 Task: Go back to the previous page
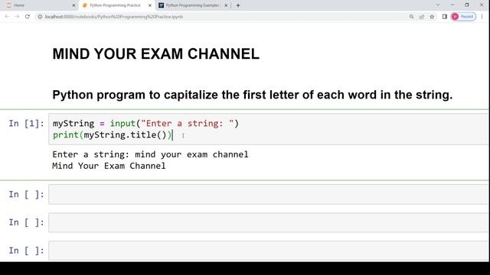(7, 17)
